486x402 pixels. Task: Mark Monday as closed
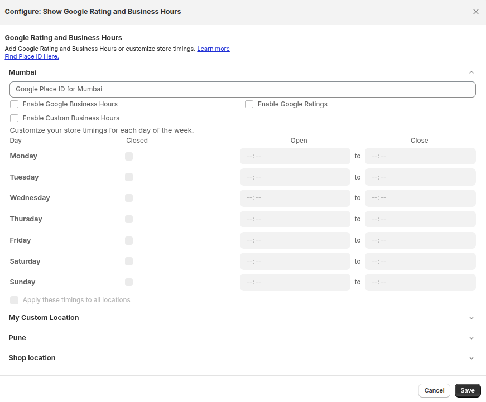click(129, 157)
